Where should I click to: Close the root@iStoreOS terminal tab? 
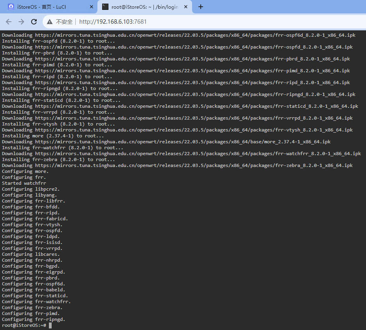(x=186, y=7)
